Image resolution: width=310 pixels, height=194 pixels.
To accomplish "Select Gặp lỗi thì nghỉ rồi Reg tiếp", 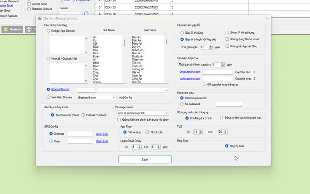I will pos(182,40).
